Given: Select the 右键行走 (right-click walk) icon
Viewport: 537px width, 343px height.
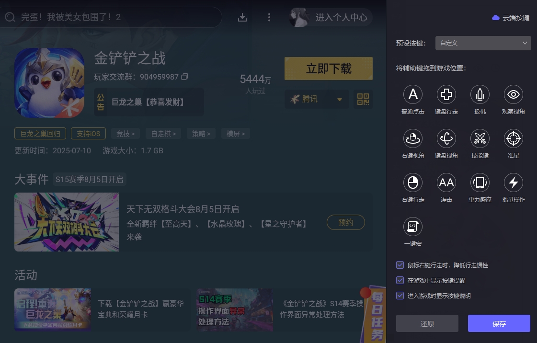Looking at the screenshot, I should pyautogui.click(x=413, y=183).
